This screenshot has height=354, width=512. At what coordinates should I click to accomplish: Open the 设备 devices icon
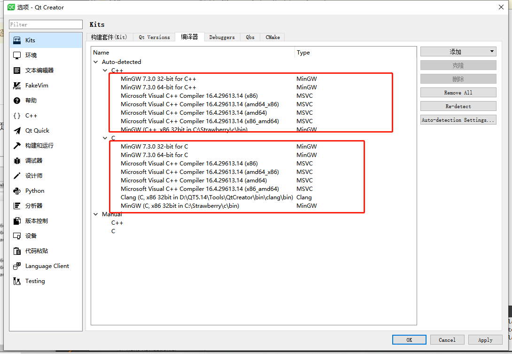click(x=17, y=236)
